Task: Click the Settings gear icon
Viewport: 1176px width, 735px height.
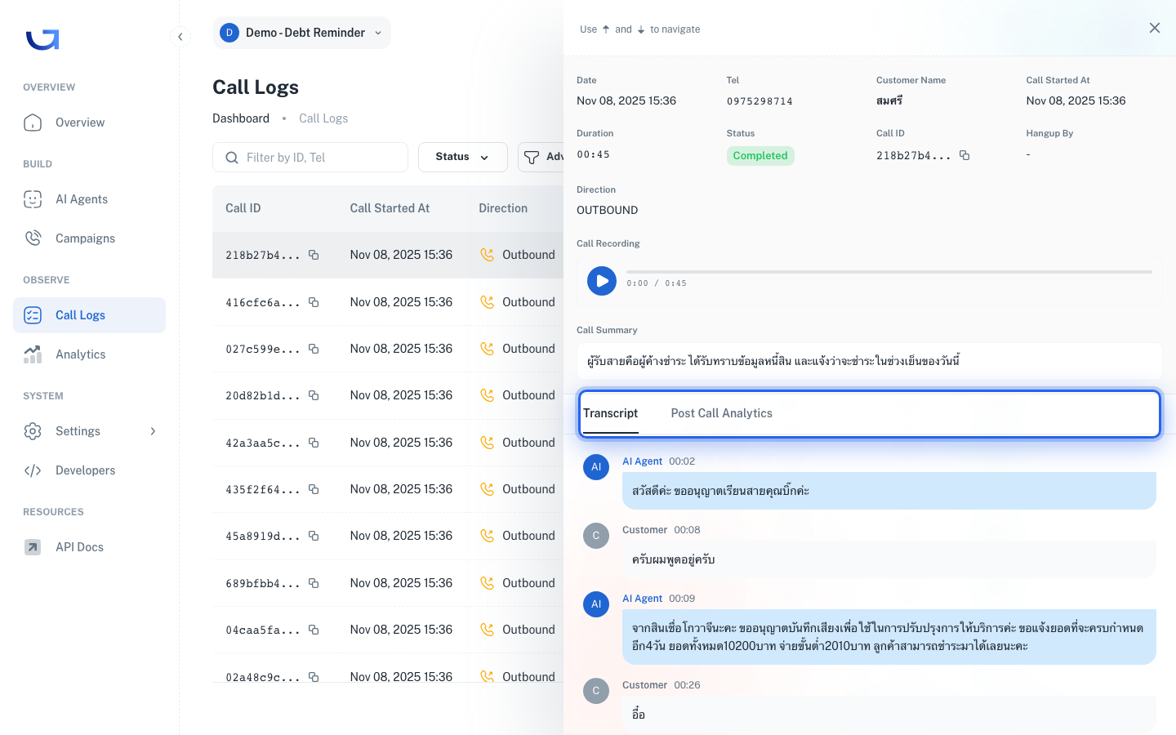Action: 33,431
